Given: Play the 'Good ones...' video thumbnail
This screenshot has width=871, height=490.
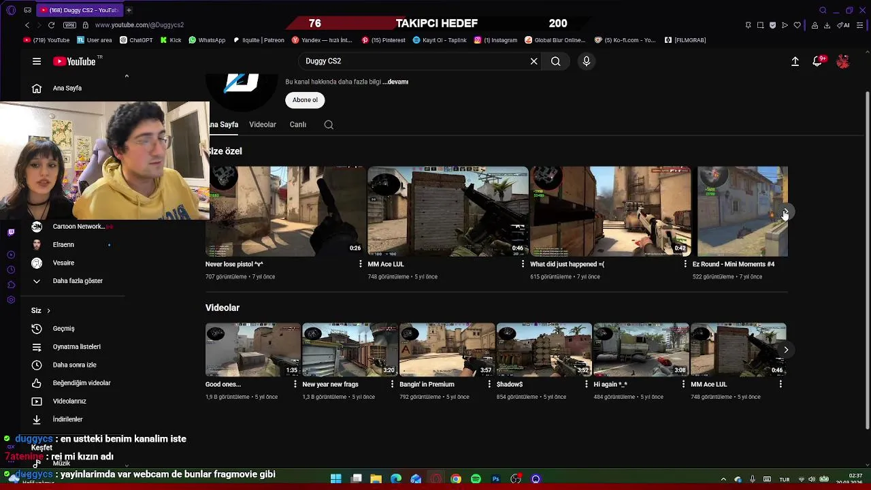Looking at the screenshot, I should point(252,350).
